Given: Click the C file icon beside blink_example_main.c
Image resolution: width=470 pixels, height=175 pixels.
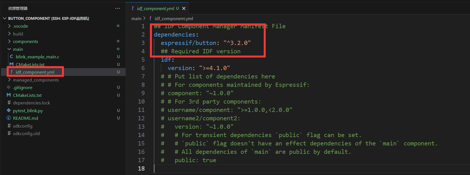Looking at the screenshot, I should [x=11, y=57].
